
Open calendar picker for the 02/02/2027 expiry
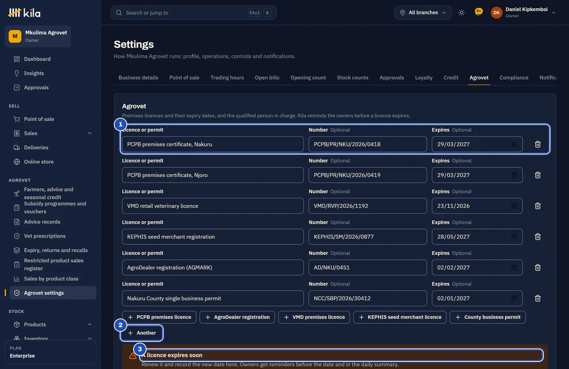click(514, 267)
